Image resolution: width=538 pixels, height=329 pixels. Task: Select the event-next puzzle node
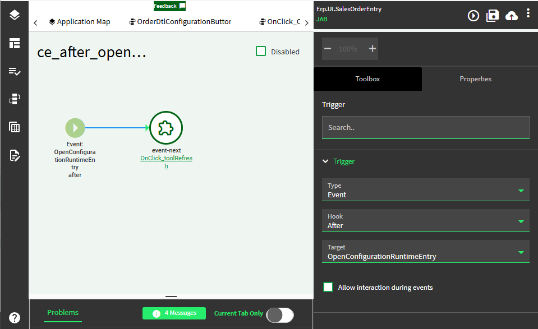point(166,128)
